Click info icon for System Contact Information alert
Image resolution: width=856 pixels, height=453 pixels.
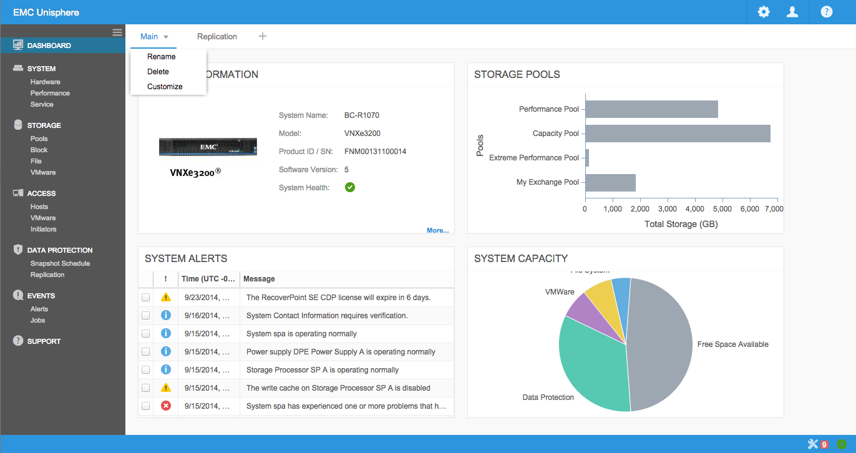pyautogui.click(x=165, y=315)
